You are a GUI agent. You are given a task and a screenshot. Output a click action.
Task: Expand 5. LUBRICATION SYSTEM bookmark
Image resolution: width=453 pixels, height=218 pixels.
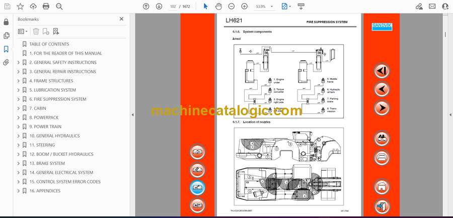(19, 90)
